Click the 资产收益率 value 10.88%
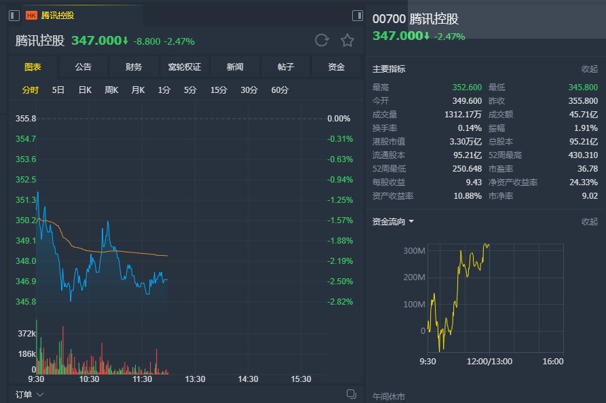This screenshot has width=606, height=403. (468, 196)
